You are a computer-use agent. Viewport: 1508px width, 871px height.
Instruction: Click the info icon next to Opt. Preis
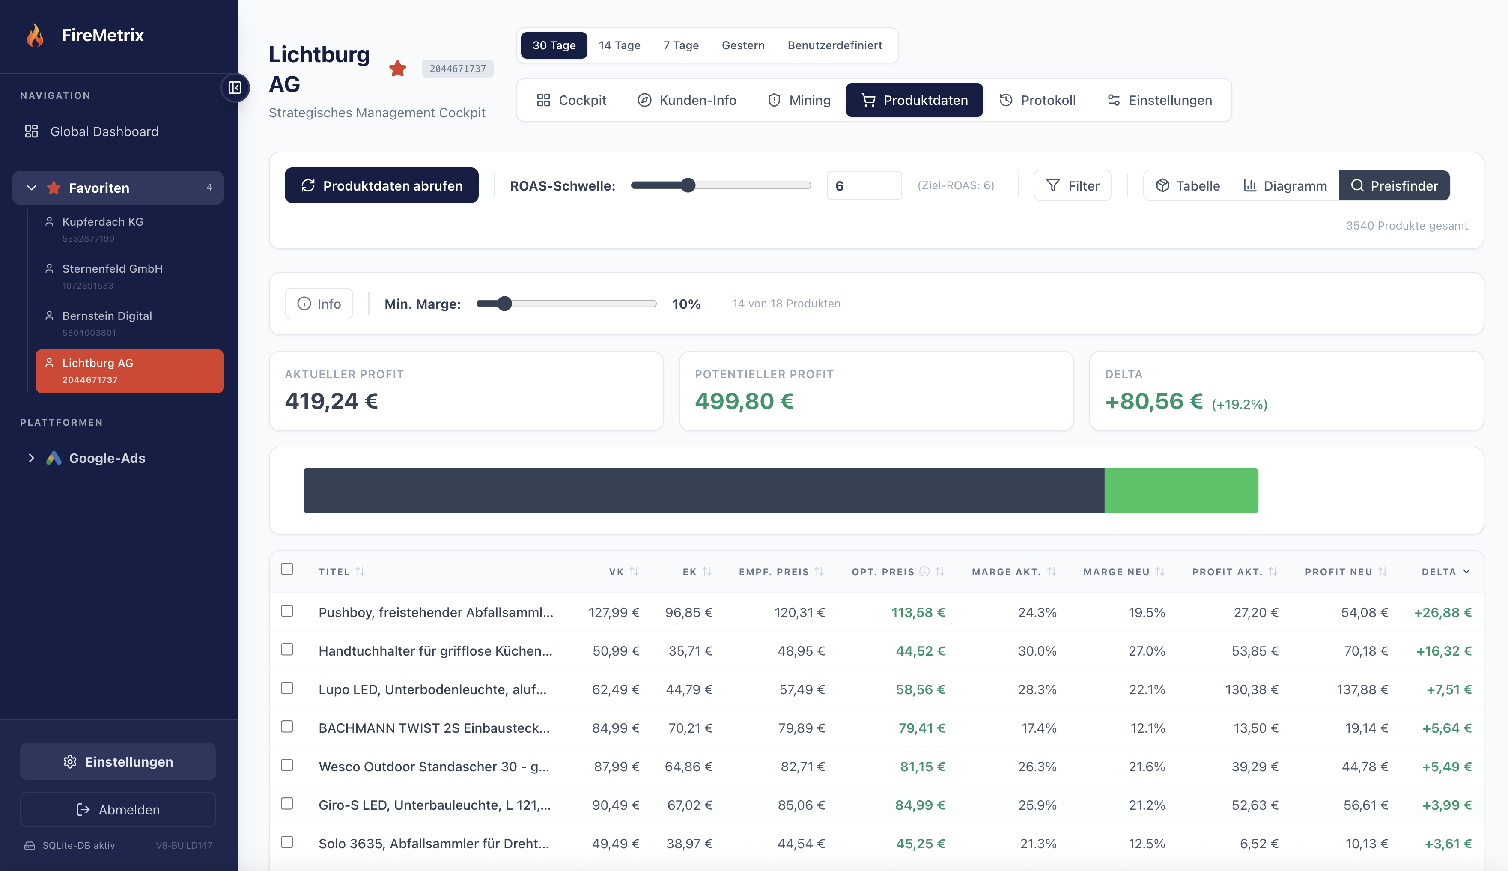point(924,571)
